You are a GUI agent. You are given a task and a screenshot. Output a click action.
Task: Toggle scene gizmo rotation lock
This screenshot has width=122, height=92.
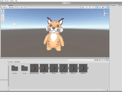(x=107, y=10)
